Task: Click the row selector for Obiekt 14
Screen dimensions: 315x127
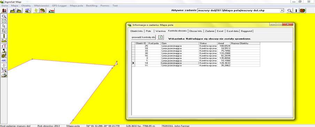Action: pyautogui.click(x=133, y=63)
